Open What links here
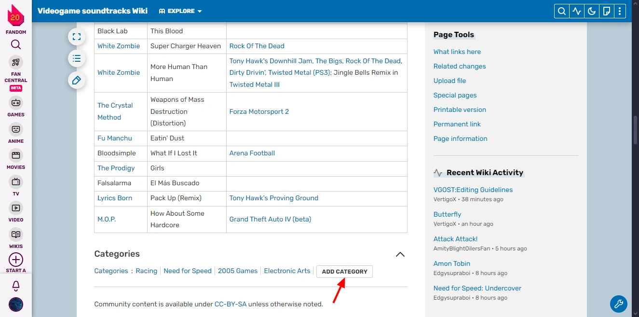 (x=457, y=52)
